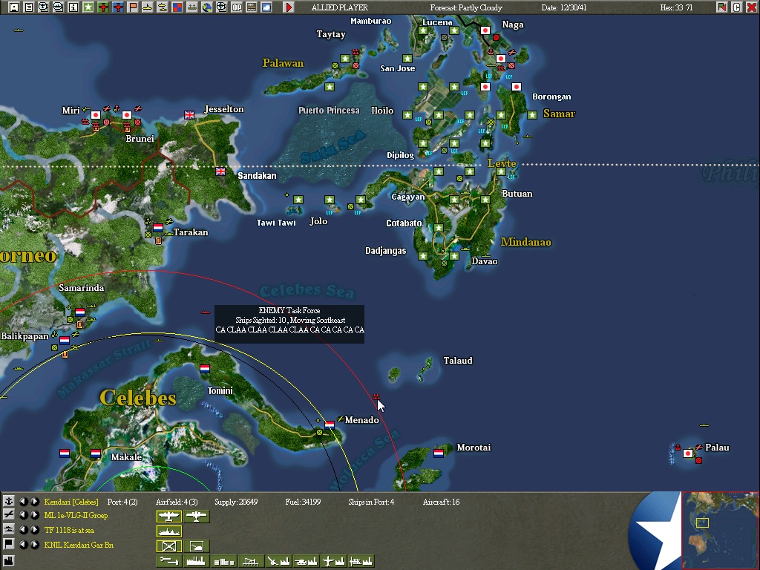The height and width of the screenshot is (570, 760).
Task: Click the aircraft factory icon in bottom row
Action: click(x=333, y=561)
